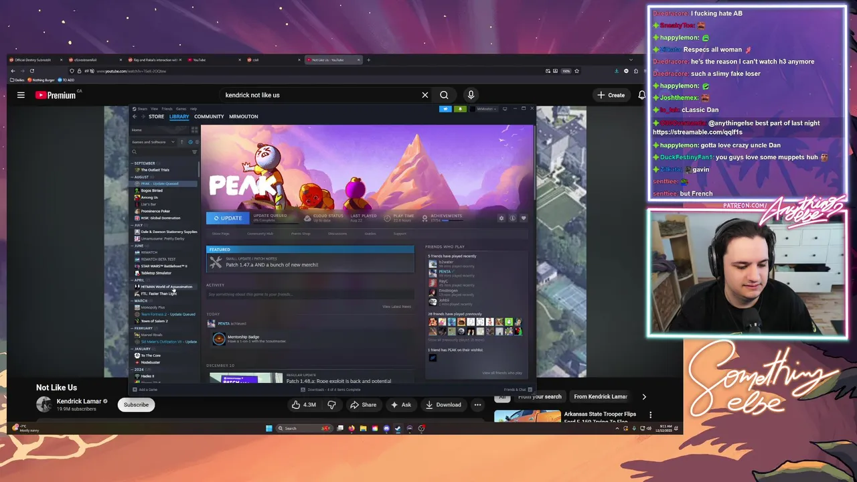Collapse the JANUARY group in Steam library

tap(133, 349)
